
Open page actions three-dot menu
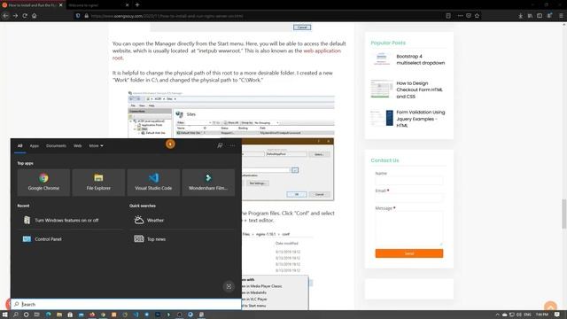pyautogui.click(x=460, y=16)
